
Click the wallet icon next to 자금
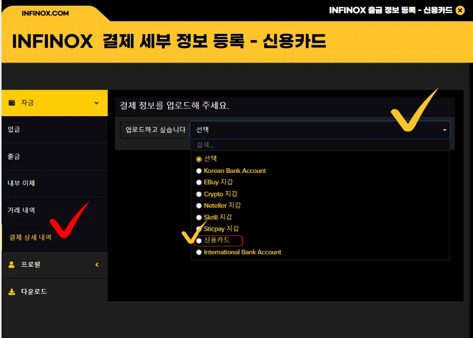point(12,103)
